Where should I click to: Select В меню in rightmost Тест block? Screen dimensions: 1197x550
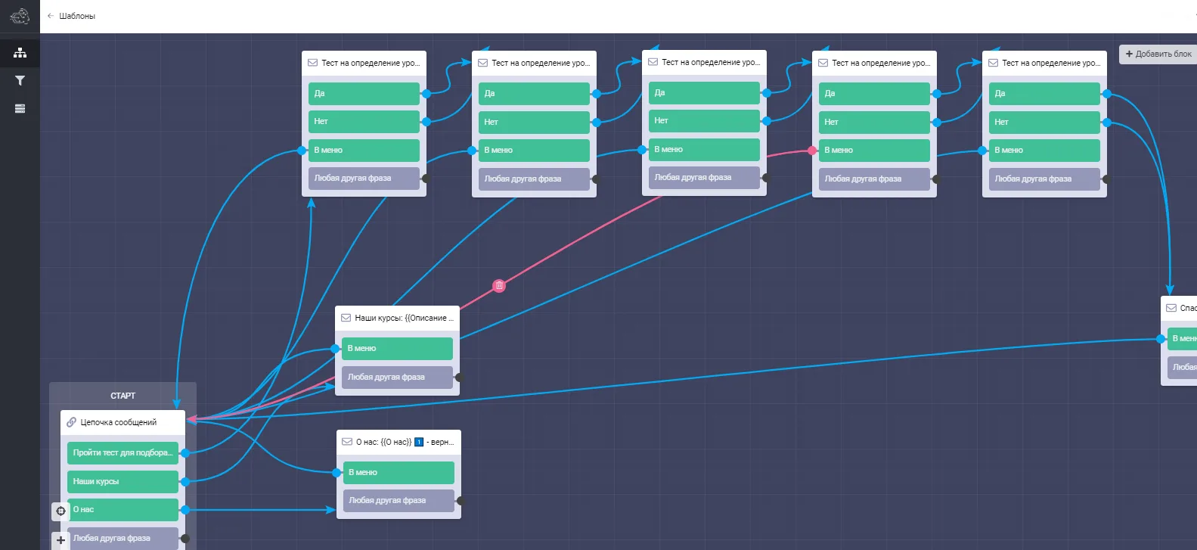[1044, 151]
